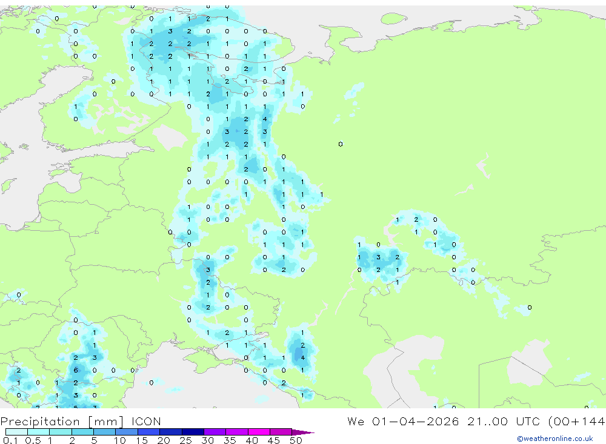Pick the 10–15 mm legend color segment
This screenshot has height=444, width=606.
(x=127, y=432)
